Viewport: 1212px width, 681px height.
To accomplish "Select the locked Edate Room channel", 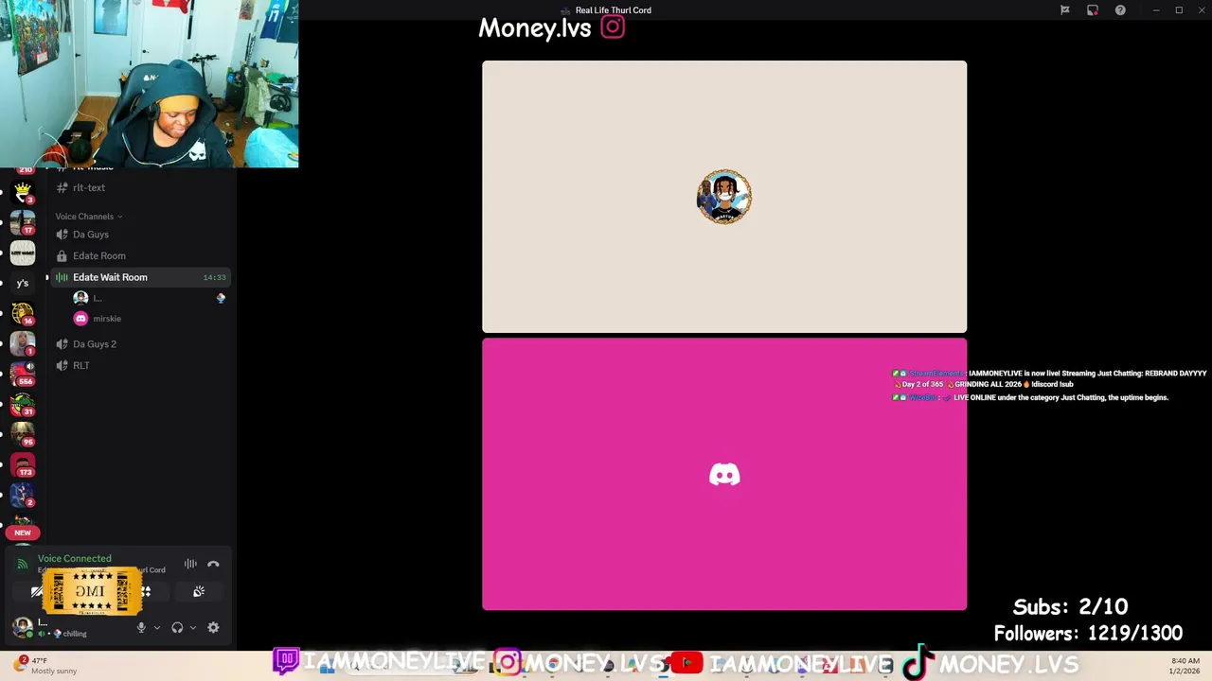I will pos(141,255).
